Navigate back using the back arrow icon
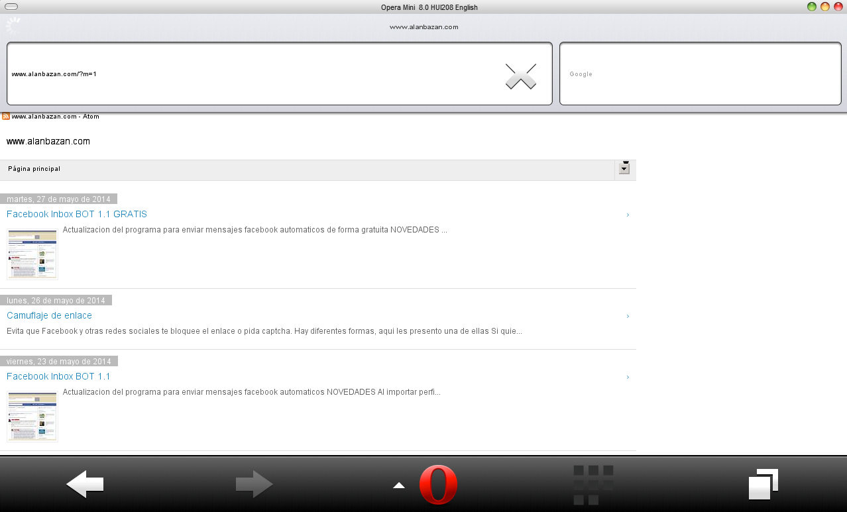The height and width of the screenshot is (512, 847). coord(84,484)
